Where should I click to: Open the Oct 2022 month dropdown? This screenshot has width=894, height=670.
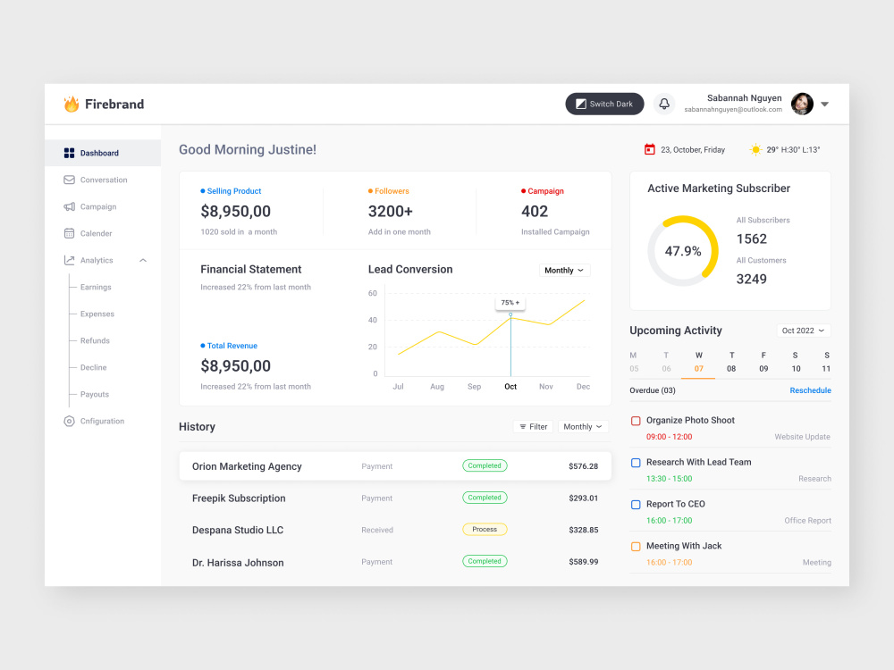(804, 331)
